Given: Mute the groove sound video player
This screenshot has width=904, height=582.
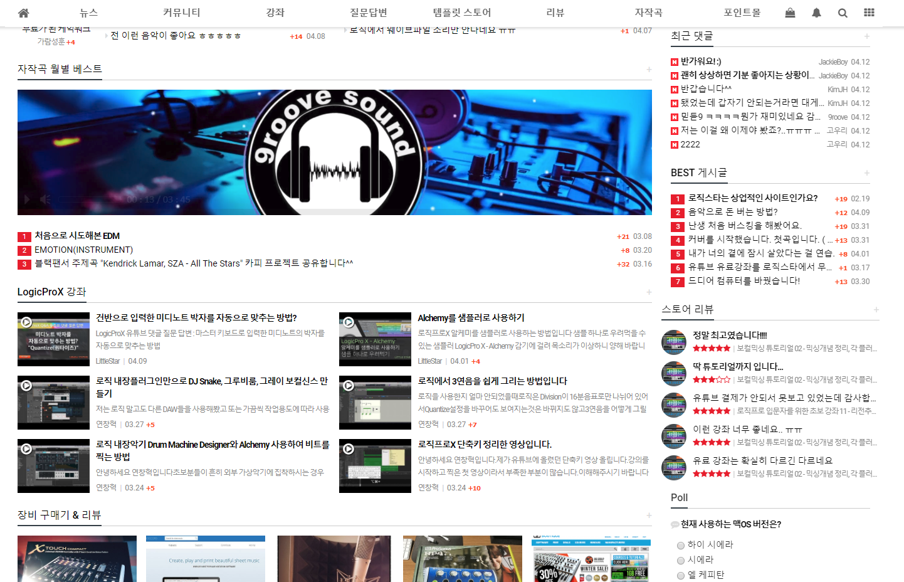Looking at the screenshot, I should click(x=45, y=199).
